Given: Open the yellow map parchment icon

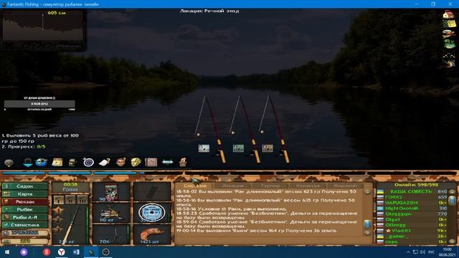Looking at the screenshot, I should [x=57, y=162].
